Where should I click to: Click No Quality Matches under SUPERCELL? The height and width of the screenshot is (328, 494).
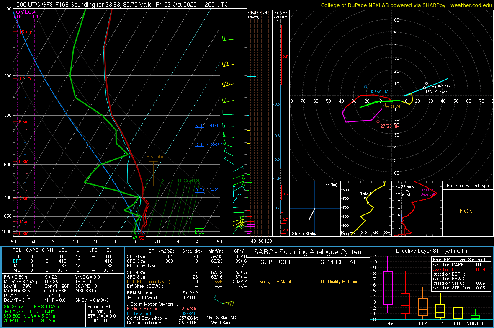tap(278, 282)
